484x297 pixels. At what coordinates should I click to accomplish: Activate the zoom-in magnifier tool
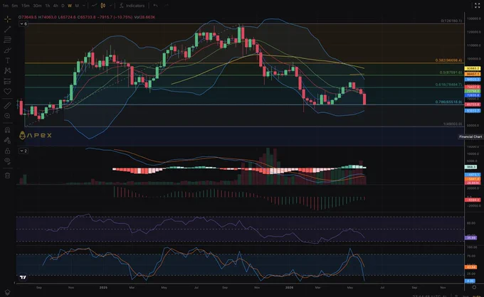click(7, 116)
